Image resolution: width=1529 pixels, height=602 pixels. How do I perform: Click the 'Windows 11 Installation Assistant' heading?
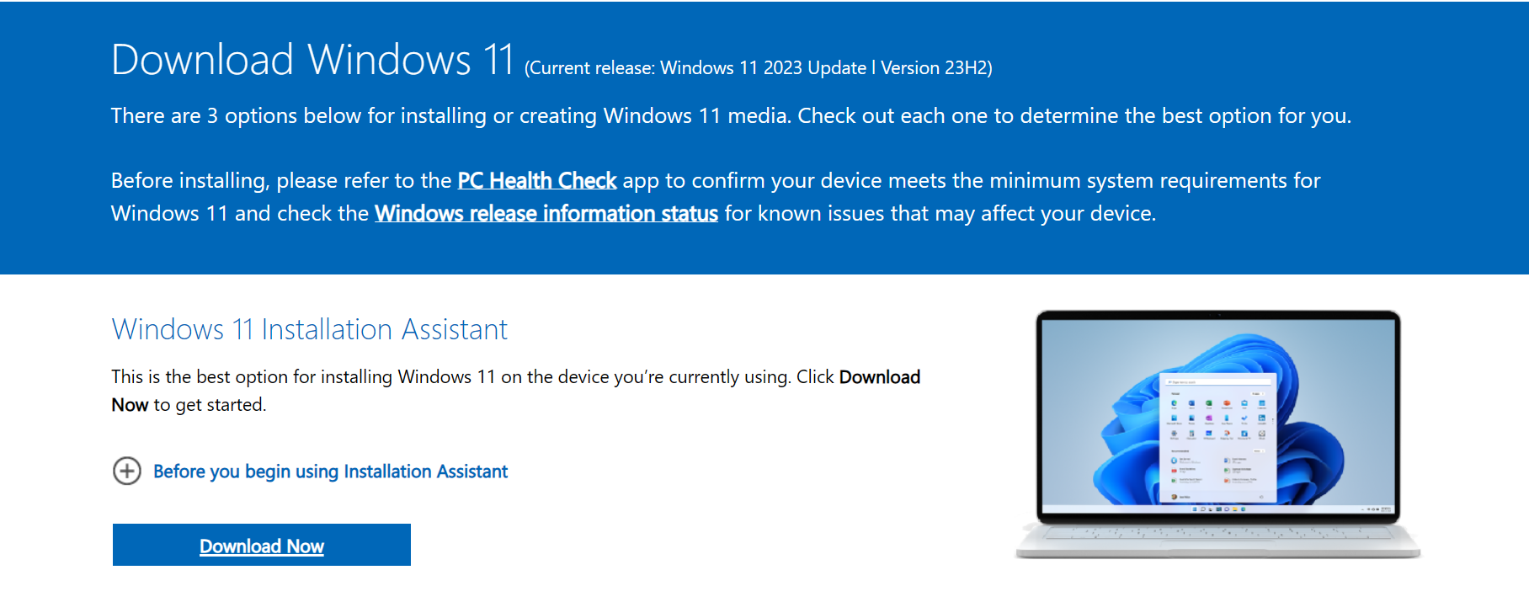309,329
